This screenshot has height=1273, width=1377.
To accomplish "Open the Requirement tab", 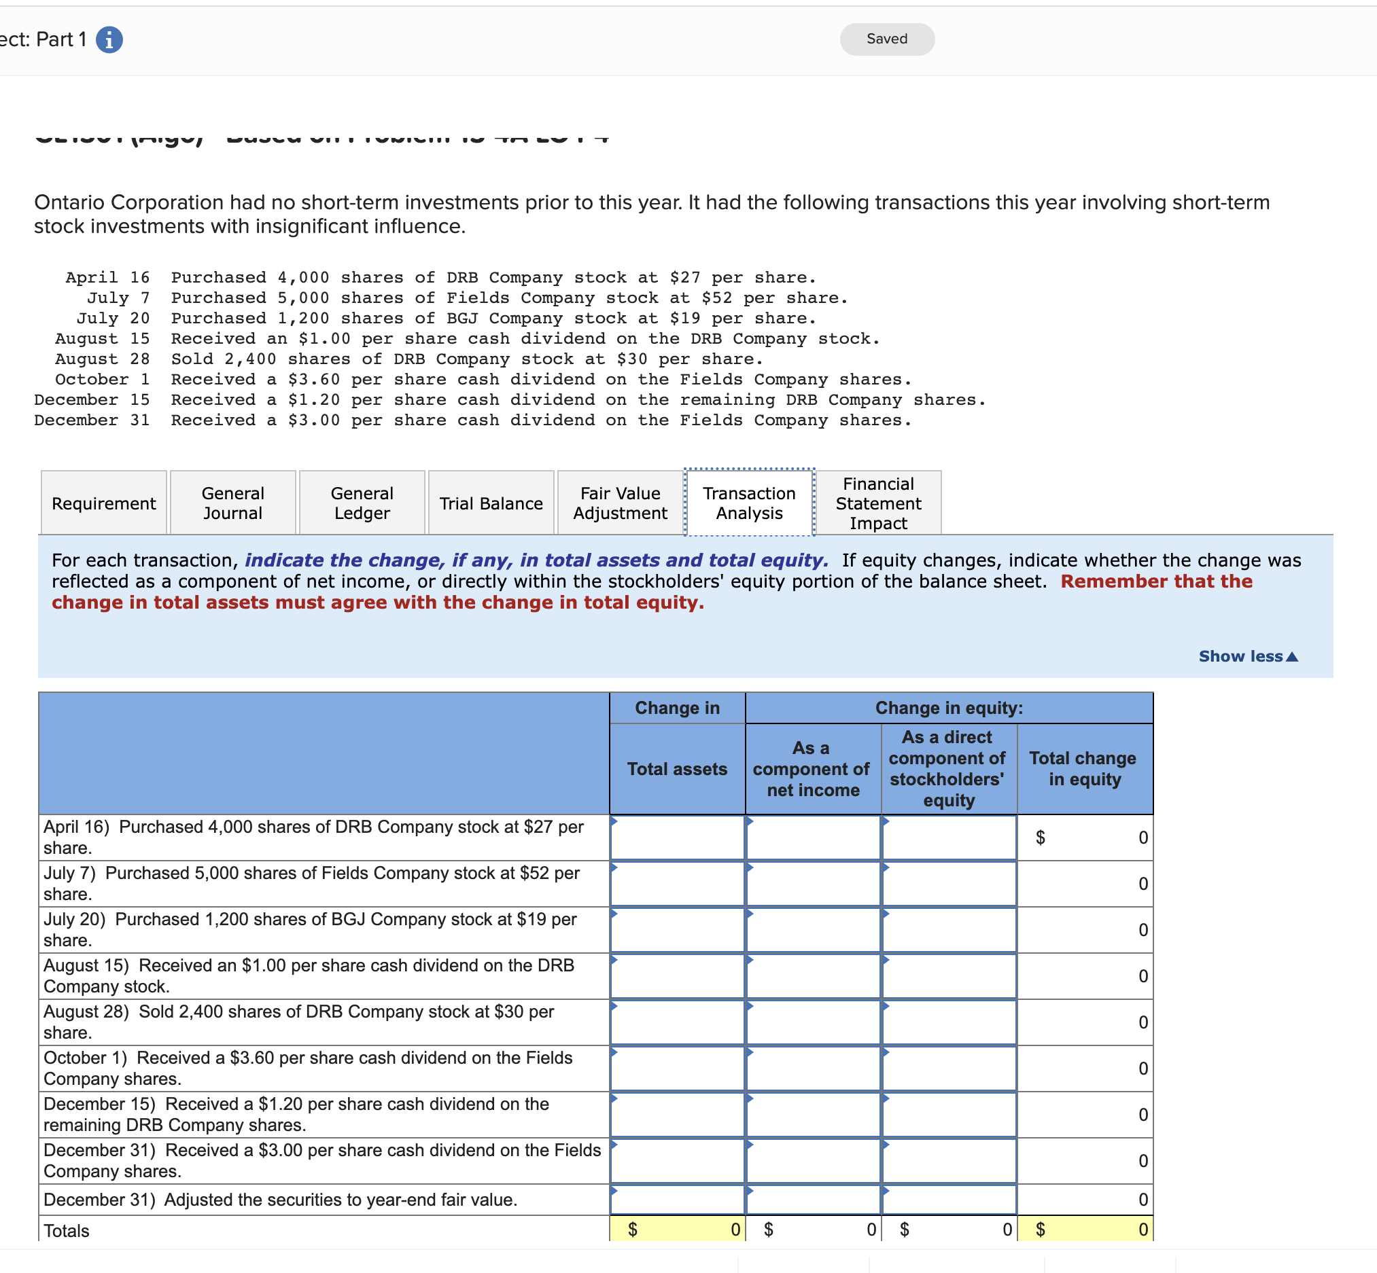I will pos(103,503).
